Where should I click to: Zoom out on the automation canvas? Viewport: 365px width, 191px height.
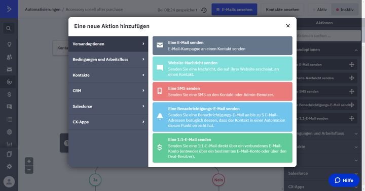click(29, 170)
